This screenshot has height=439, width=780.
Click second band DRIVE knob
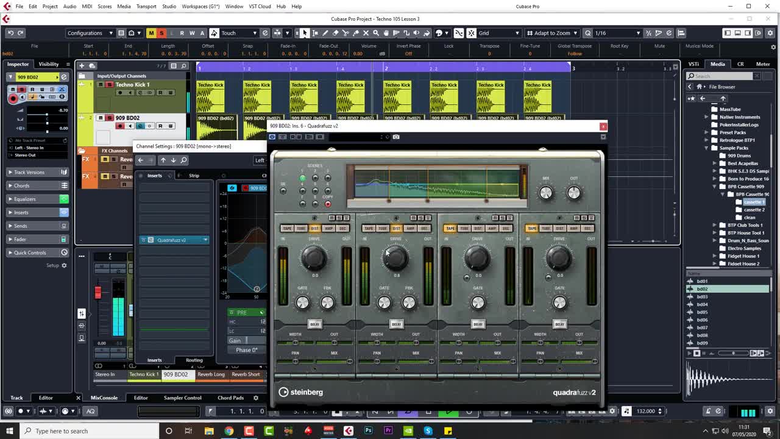pyautogui.click(x=396, y=258)
